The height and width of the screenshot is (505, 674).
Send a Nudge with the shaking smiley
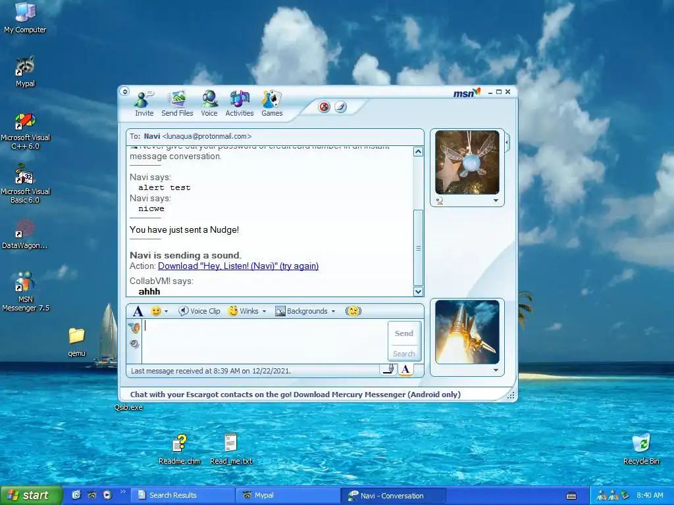(x=353, y=311)
